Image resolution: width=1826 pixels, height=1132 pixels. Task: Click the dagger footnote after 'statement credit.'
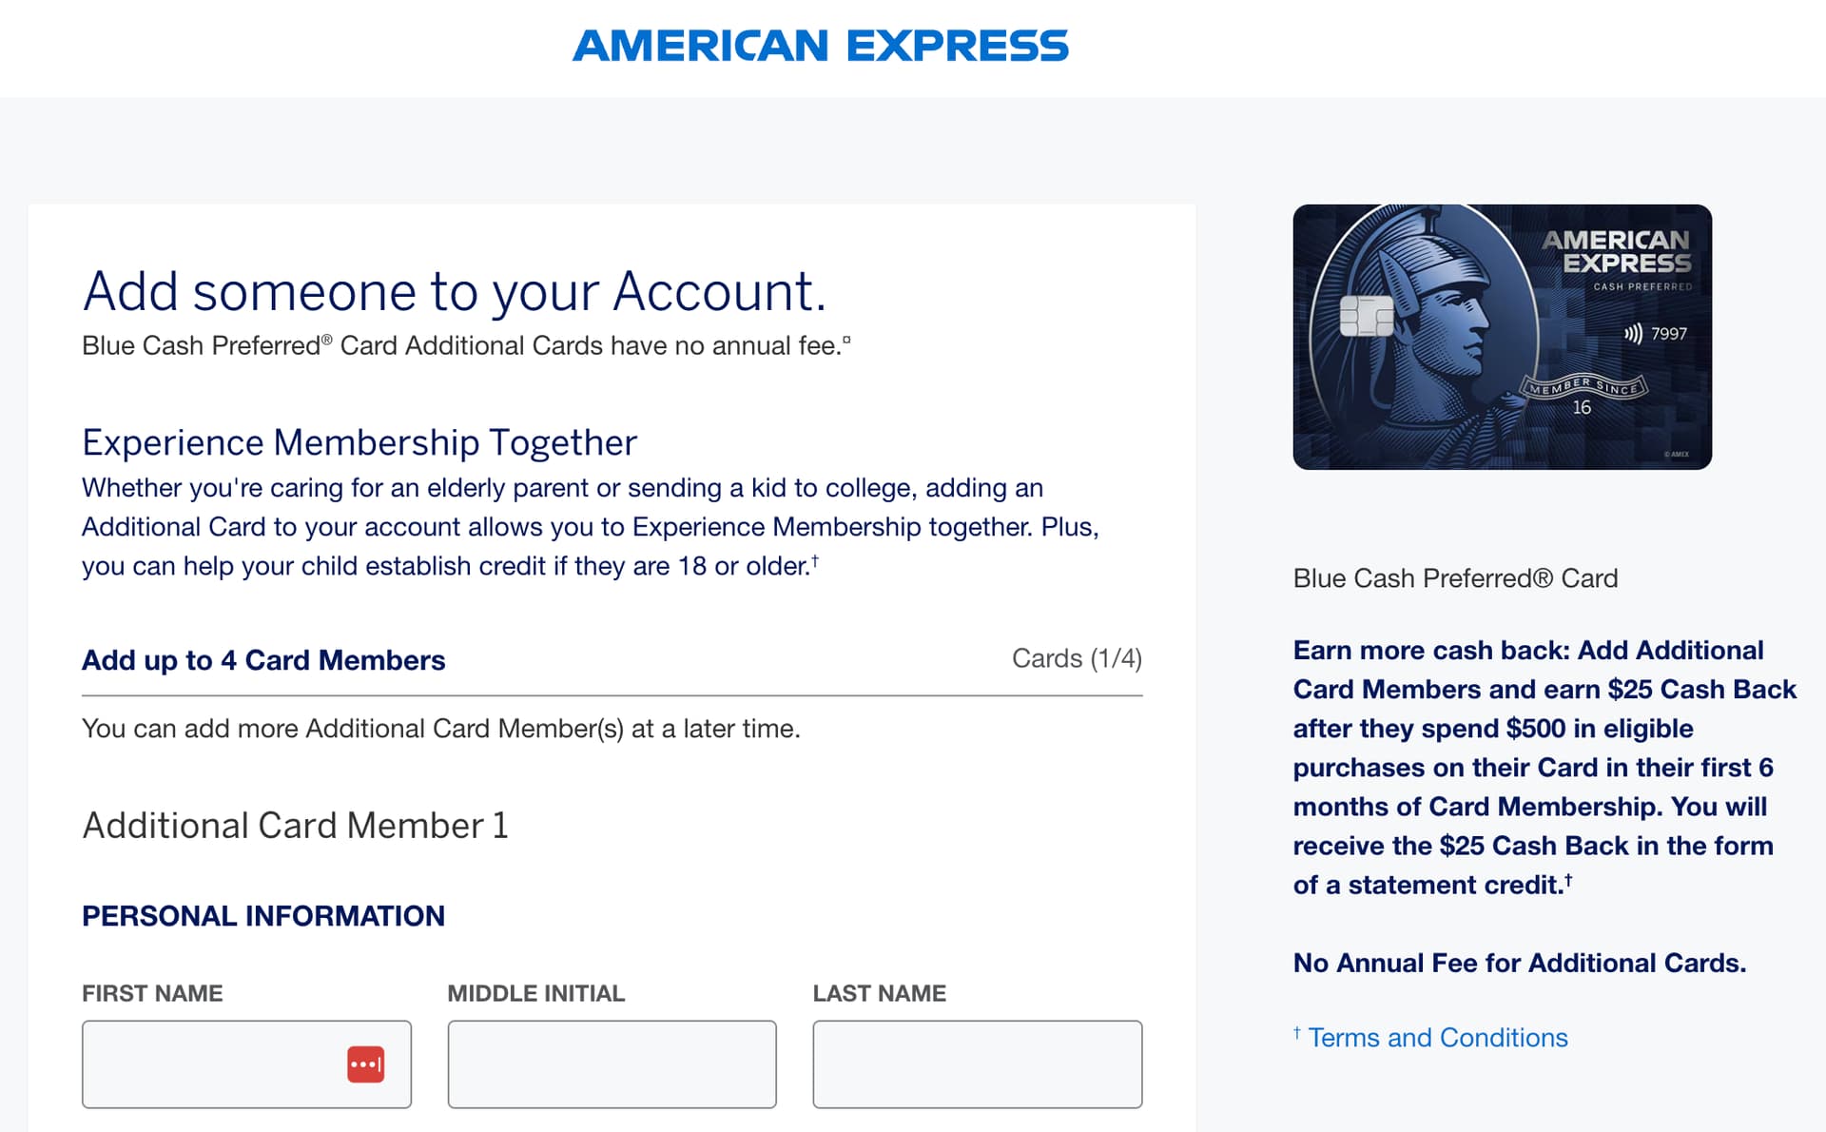(1568, 880)
